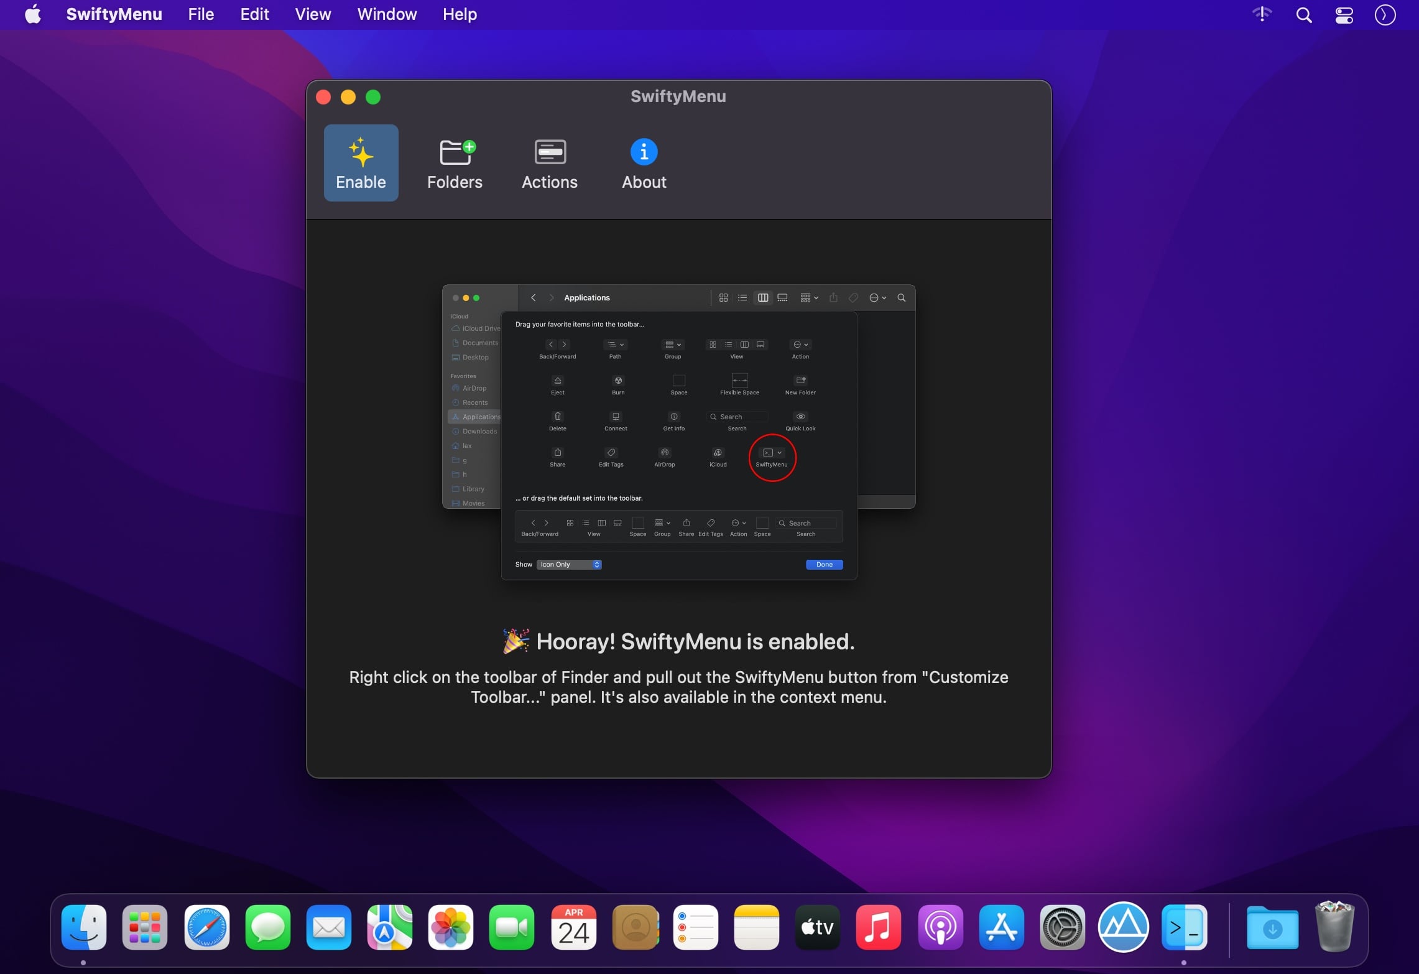Open Contacts from the Dock
Image resolution: width=1419 pixels, height=974 pixels.
635,927
